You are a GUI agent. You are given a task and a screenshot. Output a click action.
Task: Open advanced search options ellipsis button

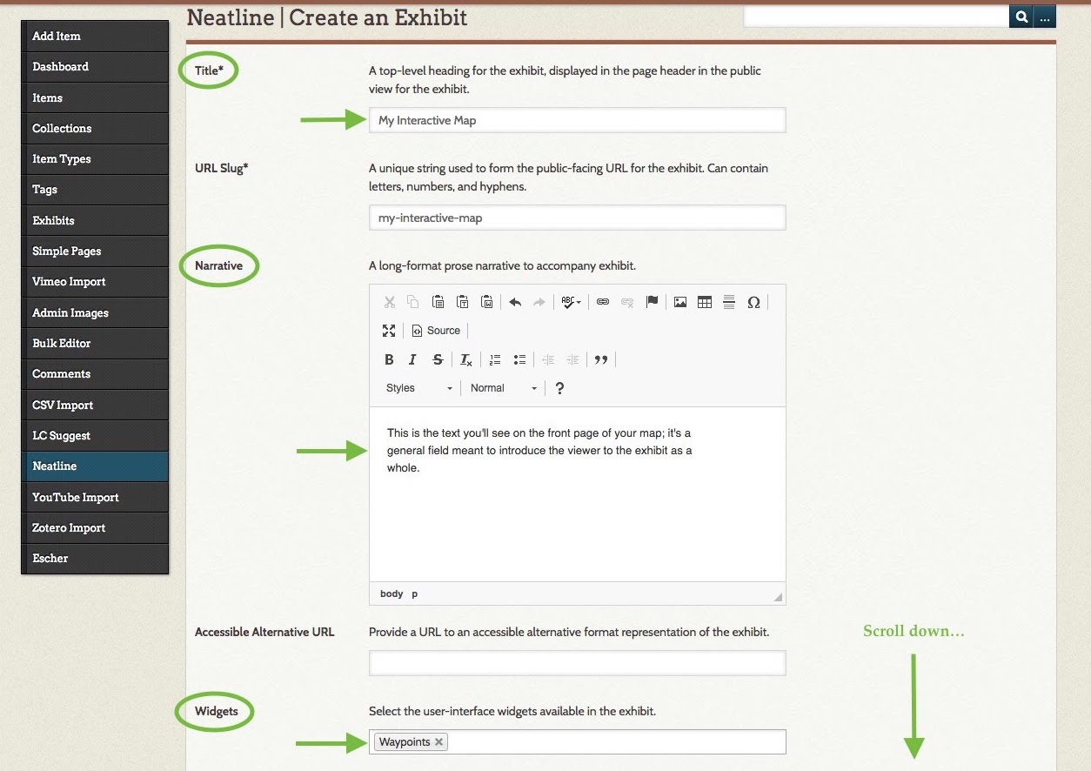click(x=1045, y=17)
